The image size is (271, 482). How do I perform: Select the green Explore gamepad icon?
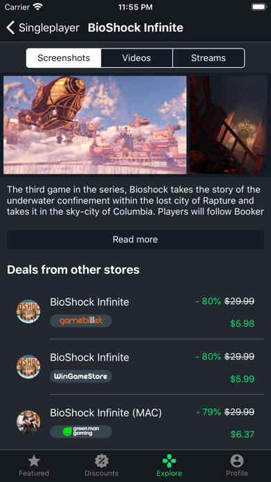[x=169, y=461]
